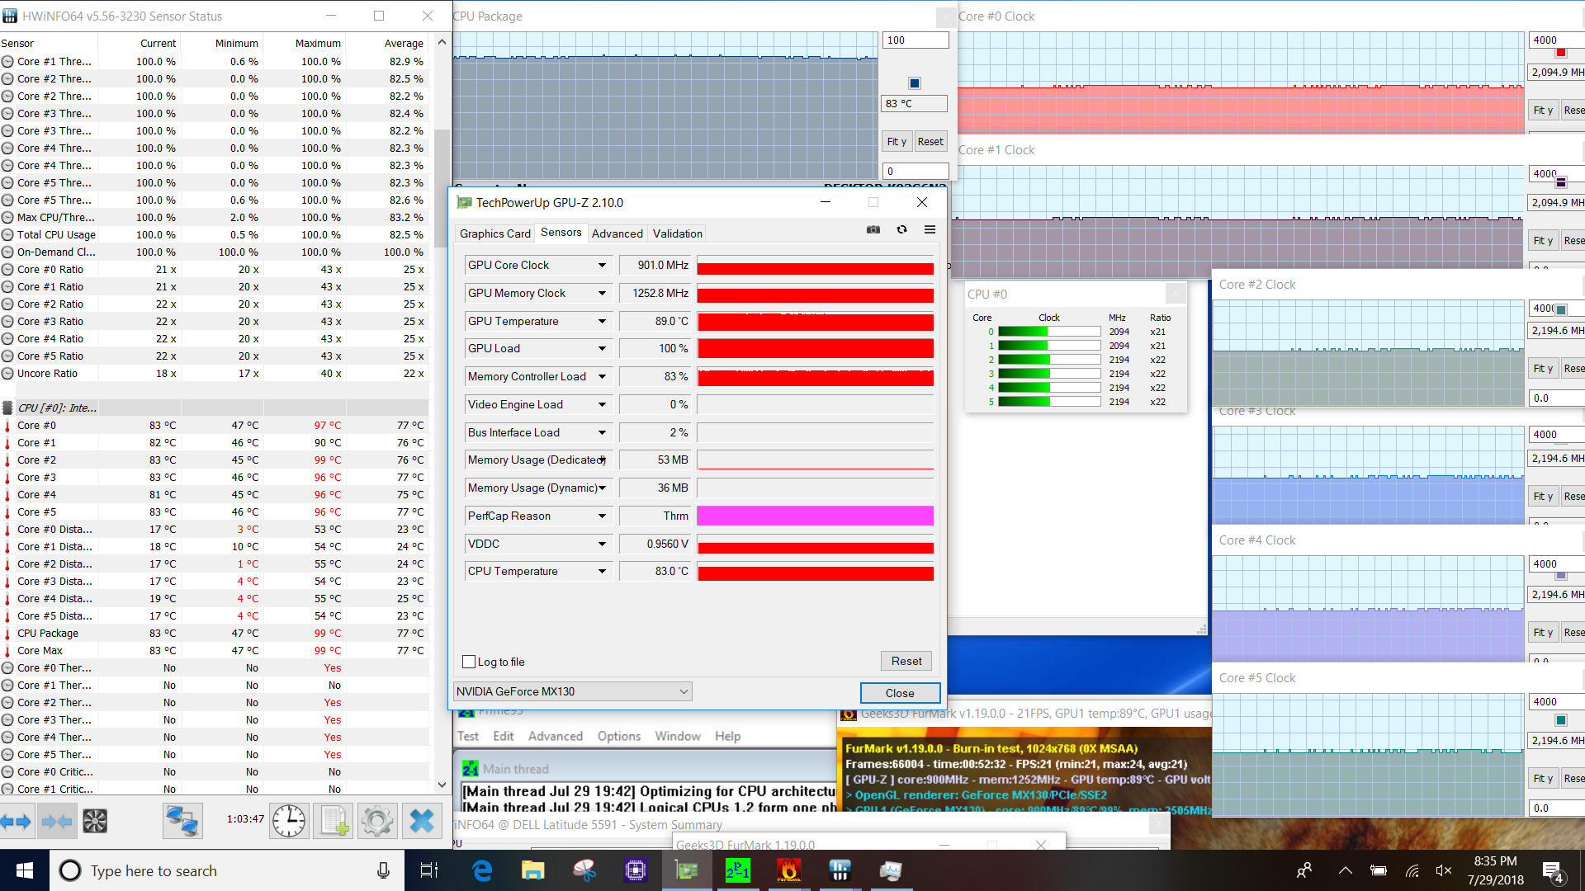Take GPU-Z screenshot with camera icon
1585x891 pixels.
pos(873,230)
